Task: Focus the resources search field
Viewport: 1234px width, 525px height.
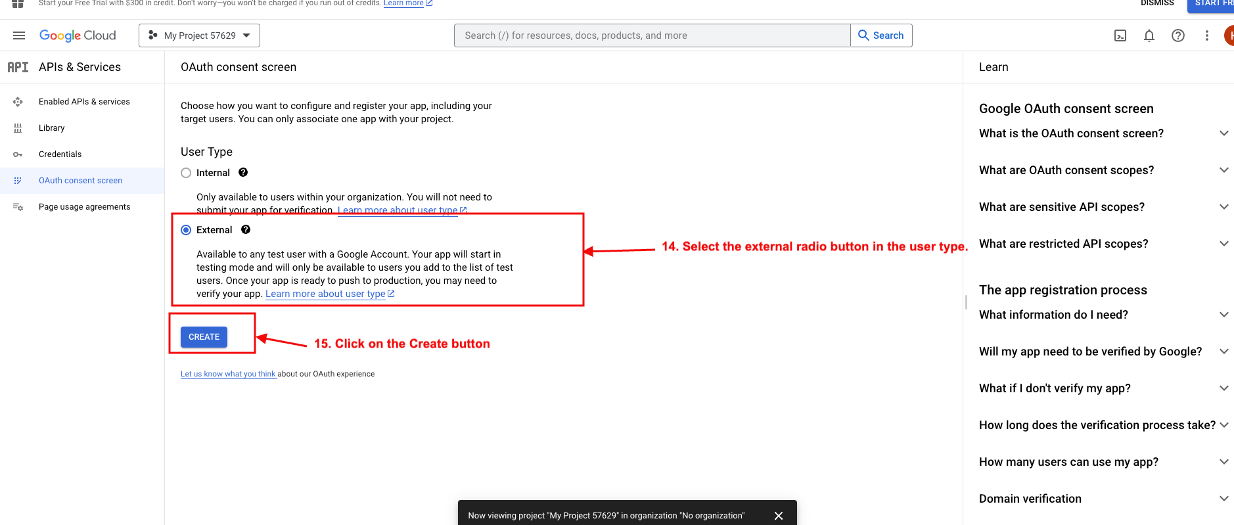Action: [x=652, y=35]
